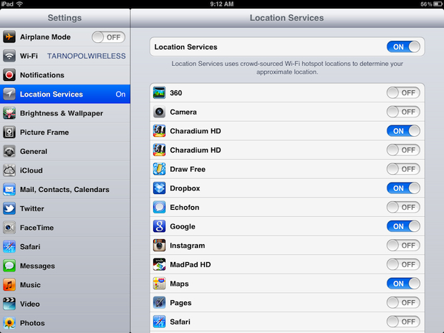The width and height of the screenshot is (444, 333).
Task: Open Video settings
Action: pyautogui.click(x=65, y=304)
